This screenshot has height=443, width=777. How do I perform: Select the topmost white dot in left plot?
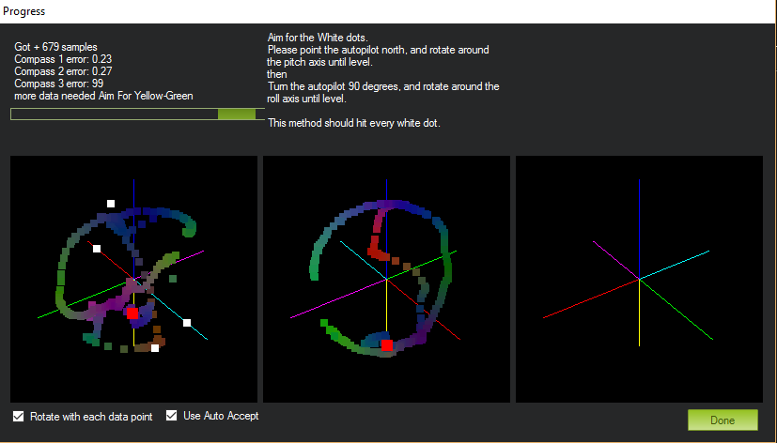[x=111, y=203]
